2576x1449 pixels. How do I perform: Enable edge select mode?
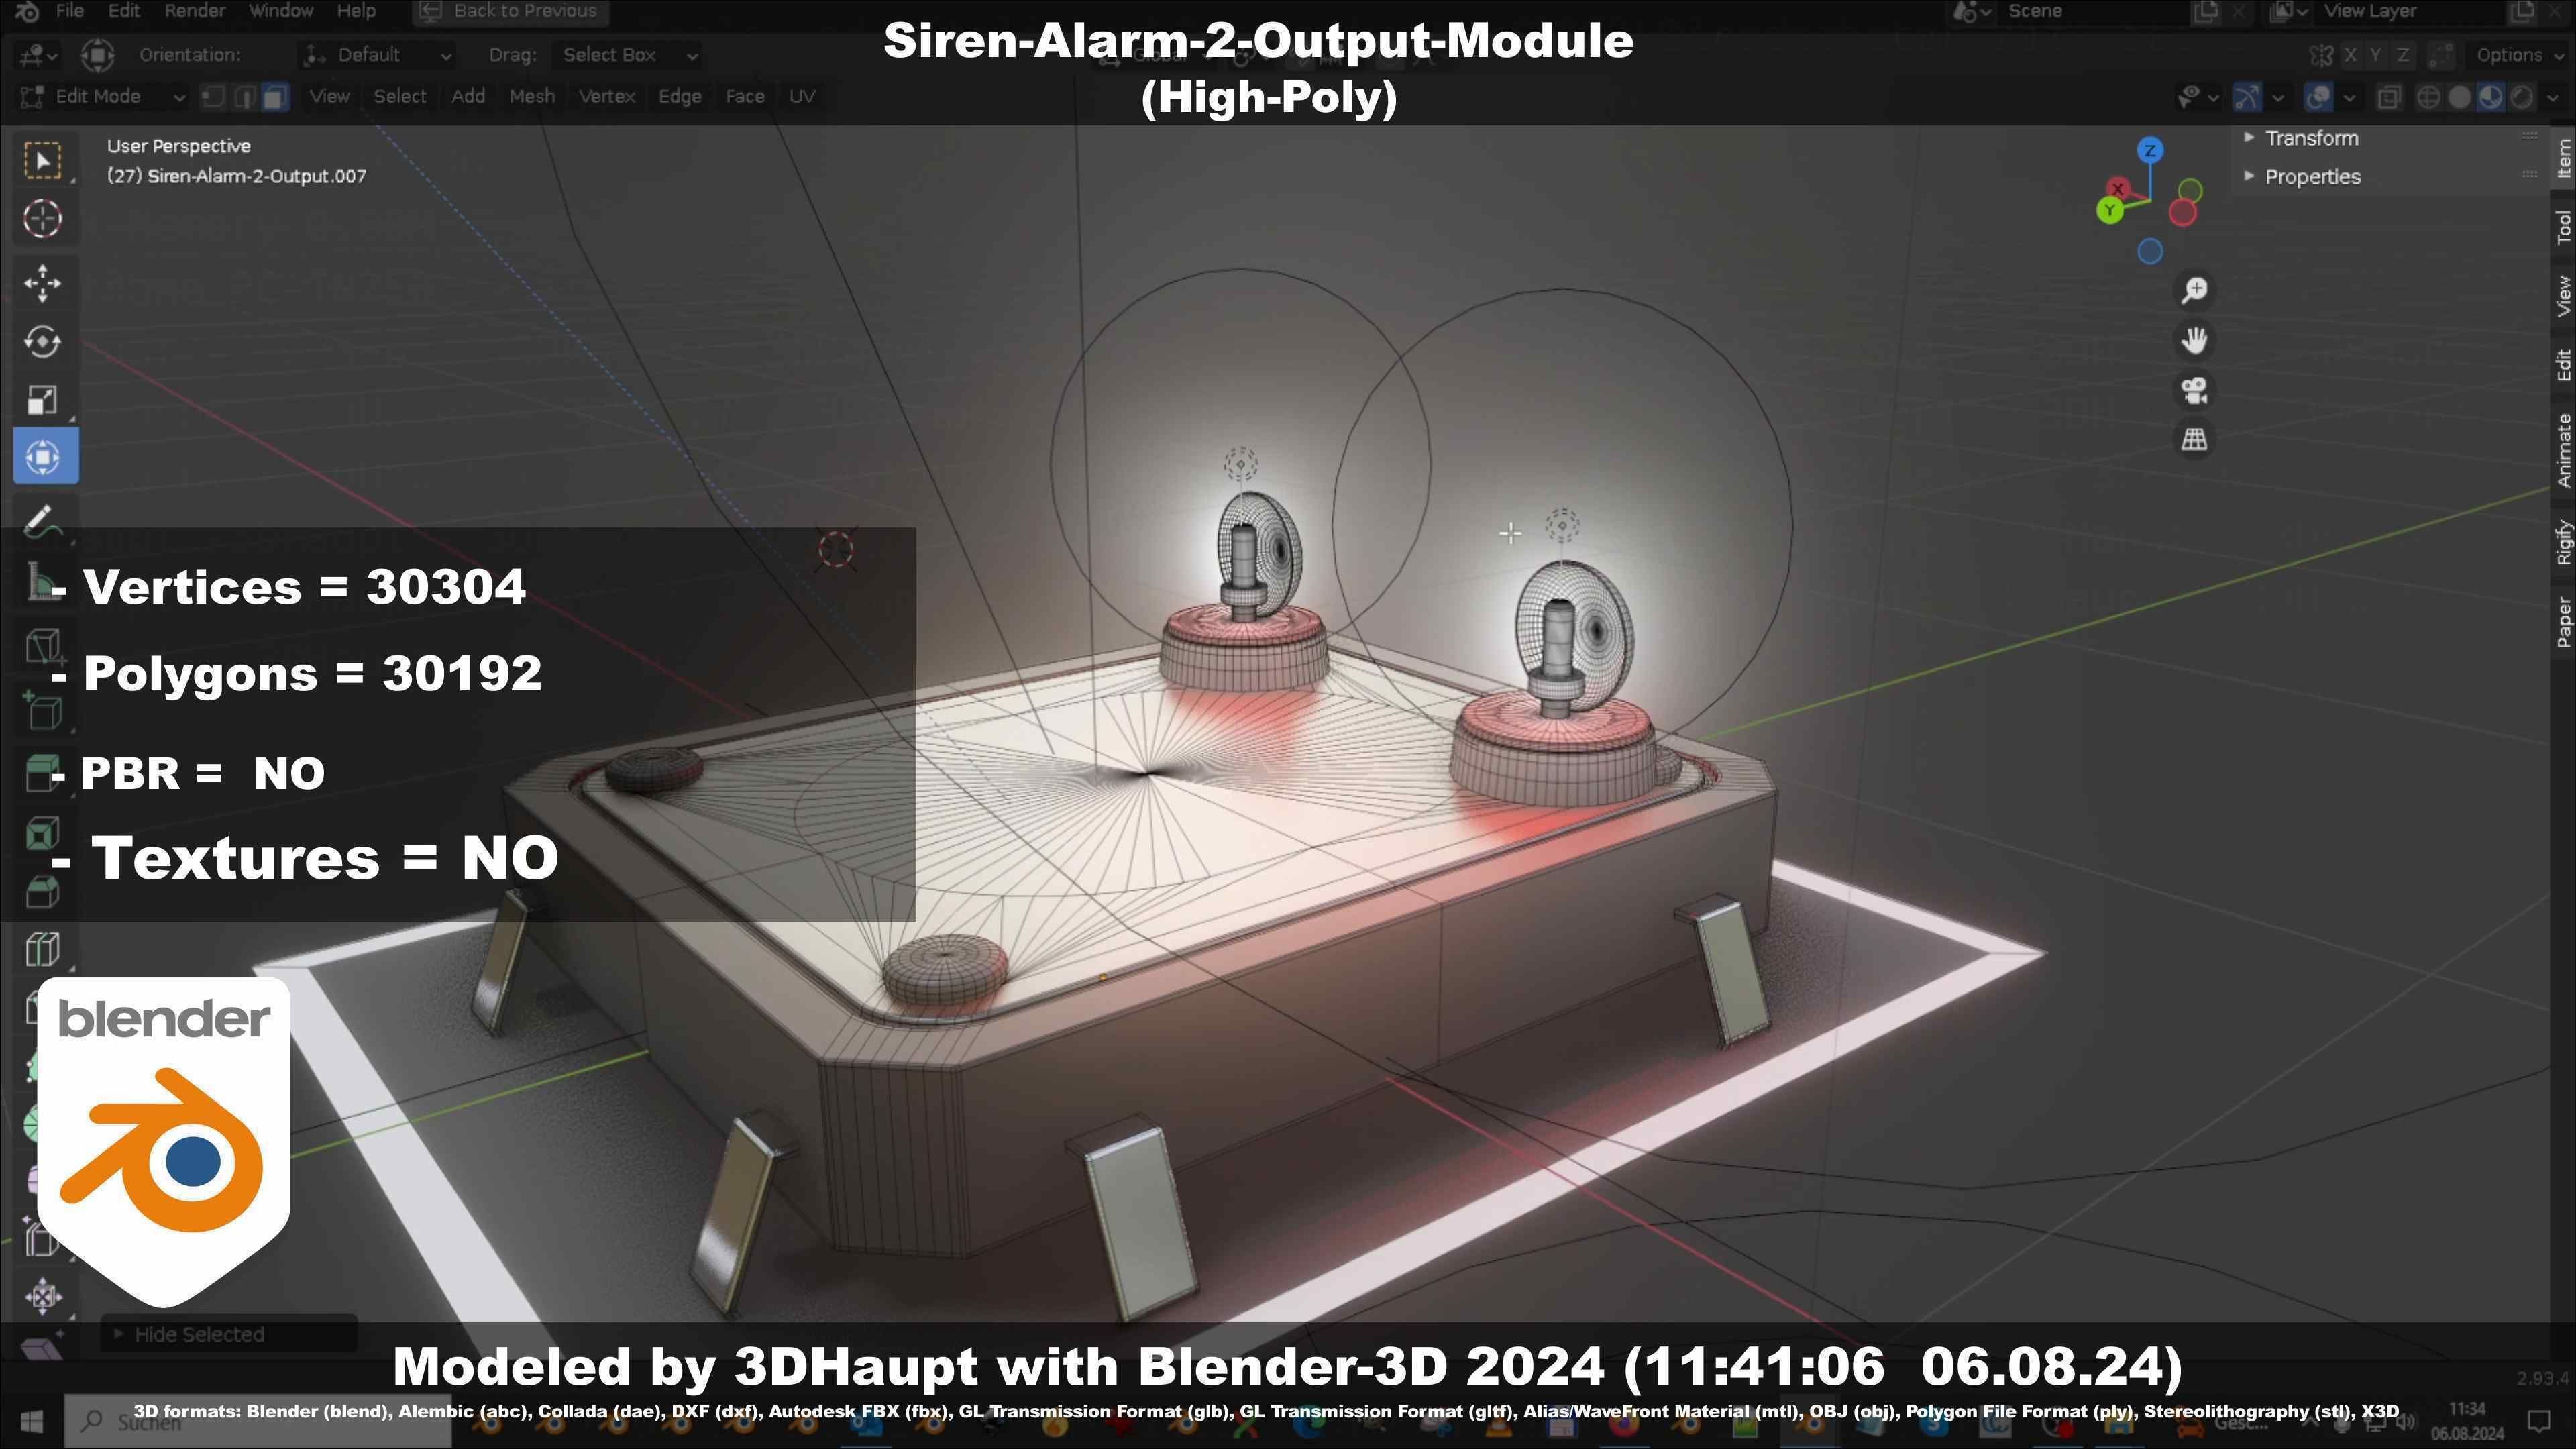click(x=244, y=96)
